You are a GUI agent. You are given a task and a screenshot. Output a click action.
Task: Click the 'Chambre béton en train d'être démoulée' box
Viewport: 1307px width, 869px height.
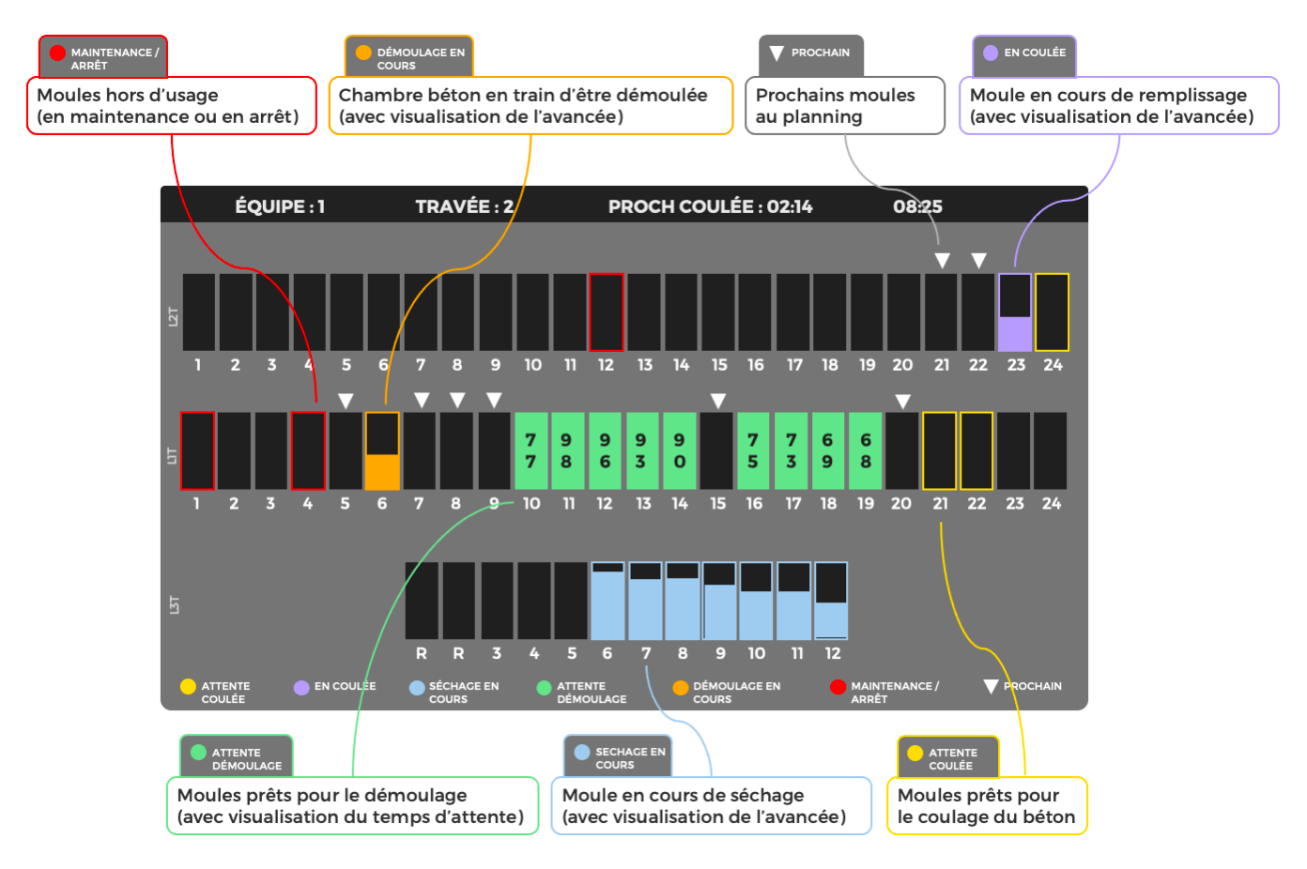tap(530, 106)
